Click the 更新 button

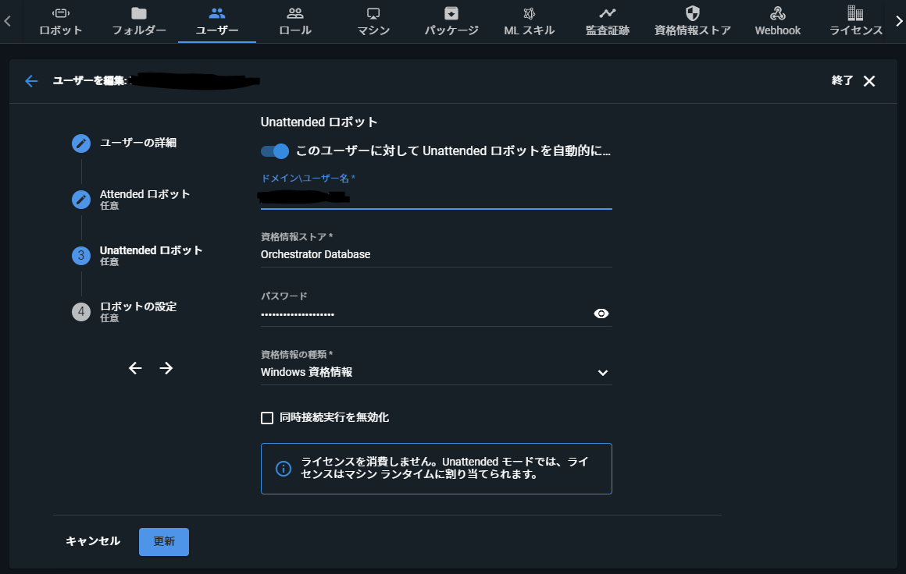pos(163,541)
